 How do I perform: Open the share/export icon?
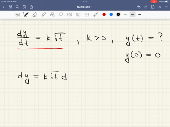(x=31, y=7)
